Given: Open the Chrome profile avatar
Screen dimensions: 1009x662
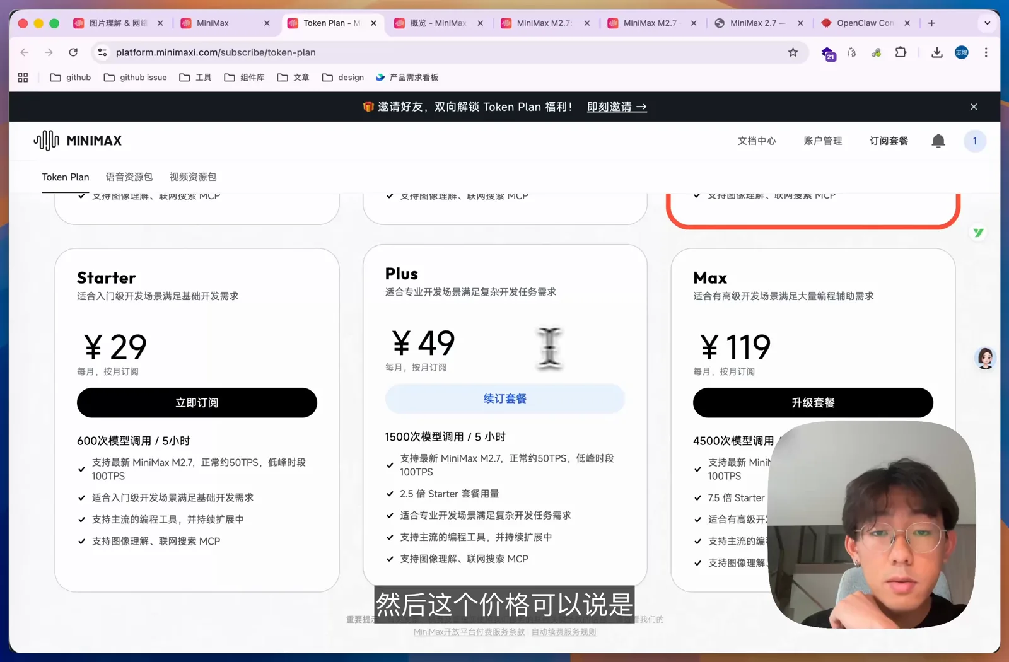Looking at the screenshot, I should [961, 52].
